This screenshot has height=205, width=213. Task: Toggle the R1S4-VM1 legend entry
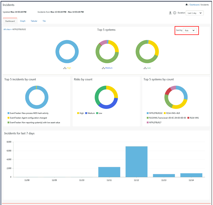[x=189, y=118]
